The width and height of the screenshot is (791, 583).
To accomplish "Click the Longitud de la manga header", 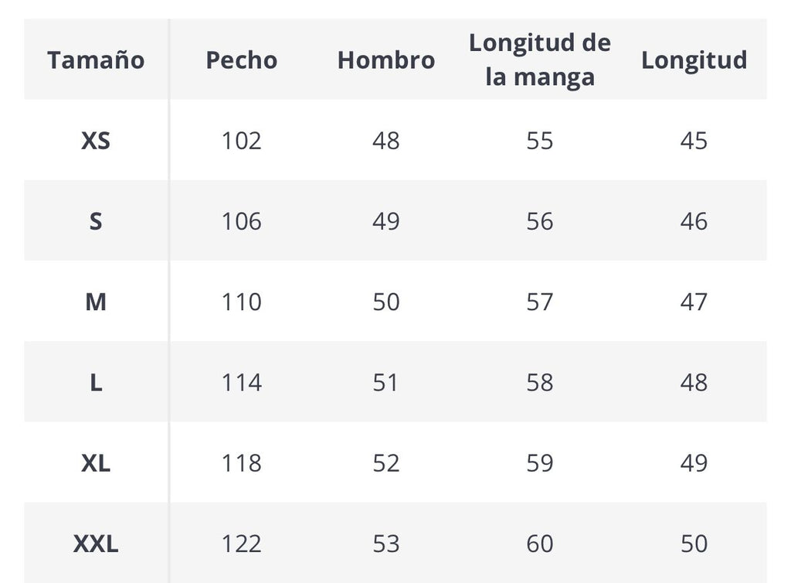I will (x=539, y=60).
